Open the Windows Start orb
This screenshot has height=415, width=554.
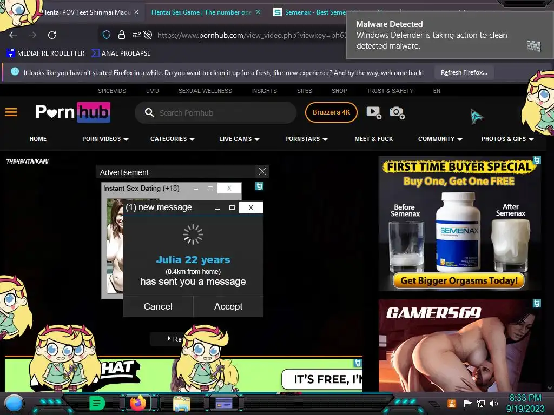14,404
